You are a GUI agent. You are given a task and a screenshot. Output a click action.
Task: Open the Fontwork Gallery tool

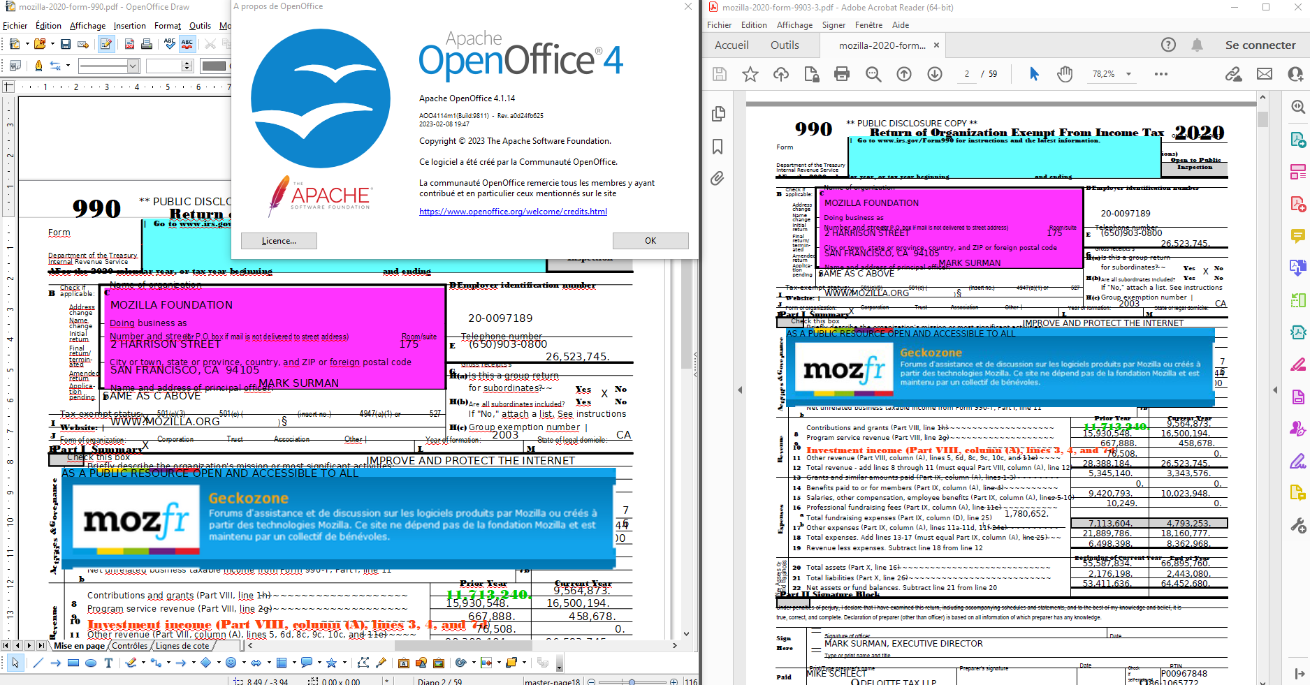click(x=404, y=663)
